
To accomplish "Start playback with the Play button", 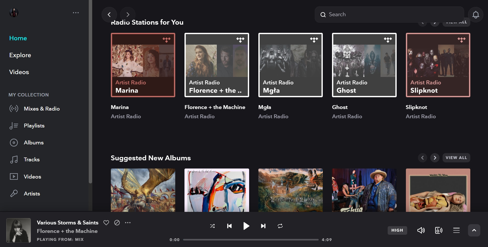I will [x=246, y=226].
